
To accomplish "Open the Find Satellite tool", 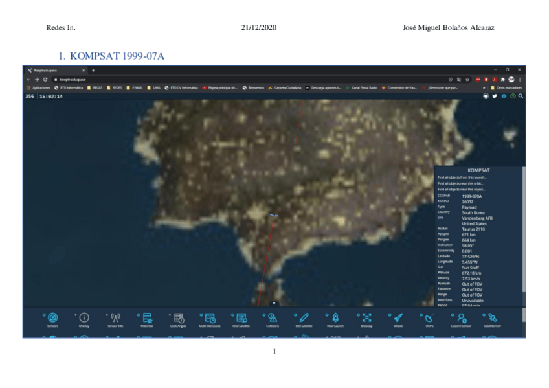I will click(x=241, y=317).
